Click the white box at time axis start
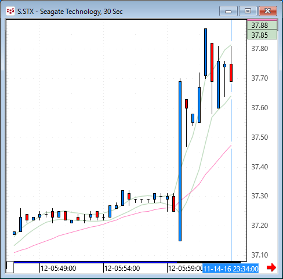The image size is (283, 279). pyautogui.click(x=10, y=267)
